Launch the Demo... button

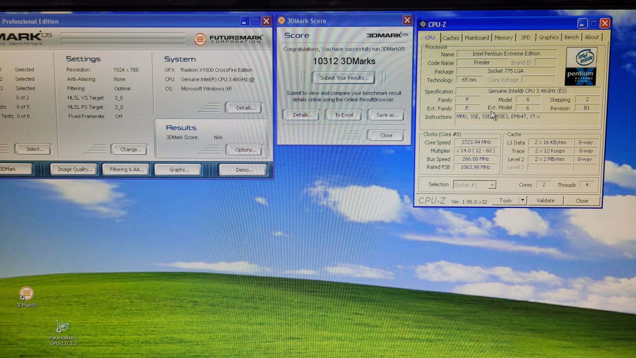point(244,170)
